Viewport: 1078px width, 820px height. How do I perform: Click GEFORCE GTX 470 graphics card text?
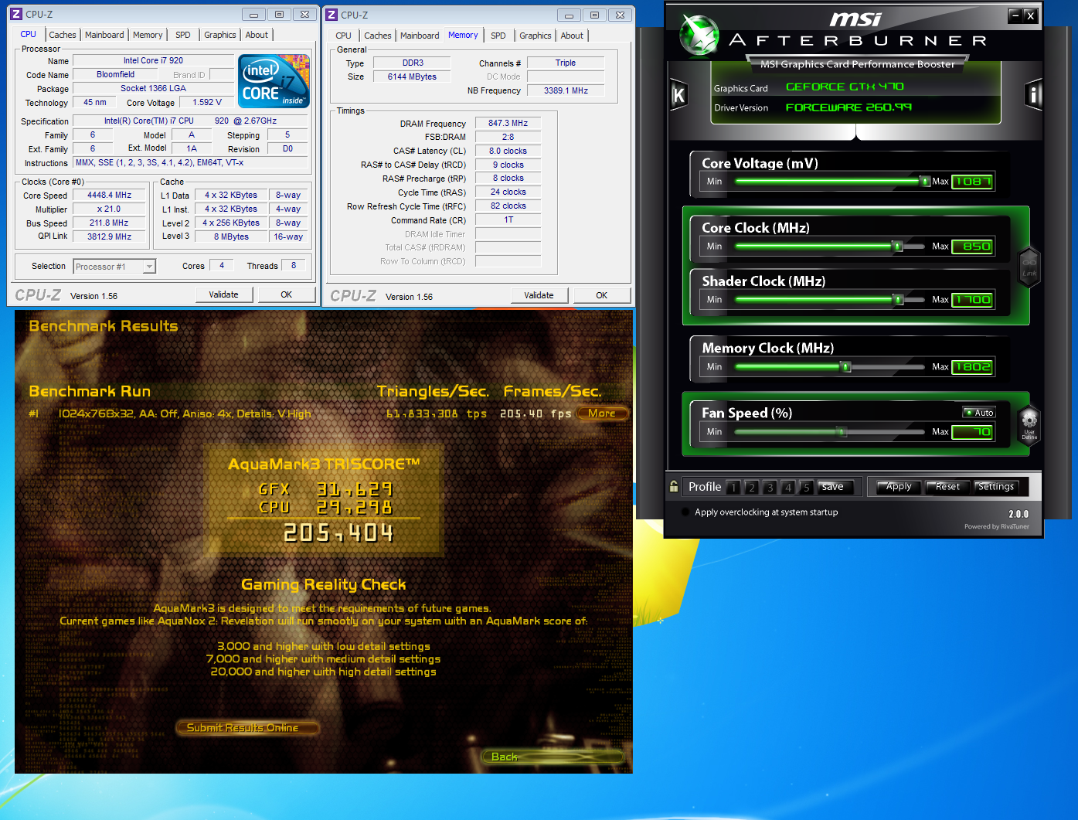[845, 87]
